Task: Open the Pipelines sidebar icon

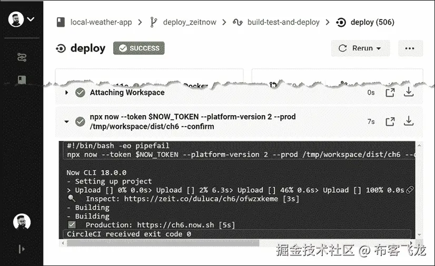Action: [22, 57]
